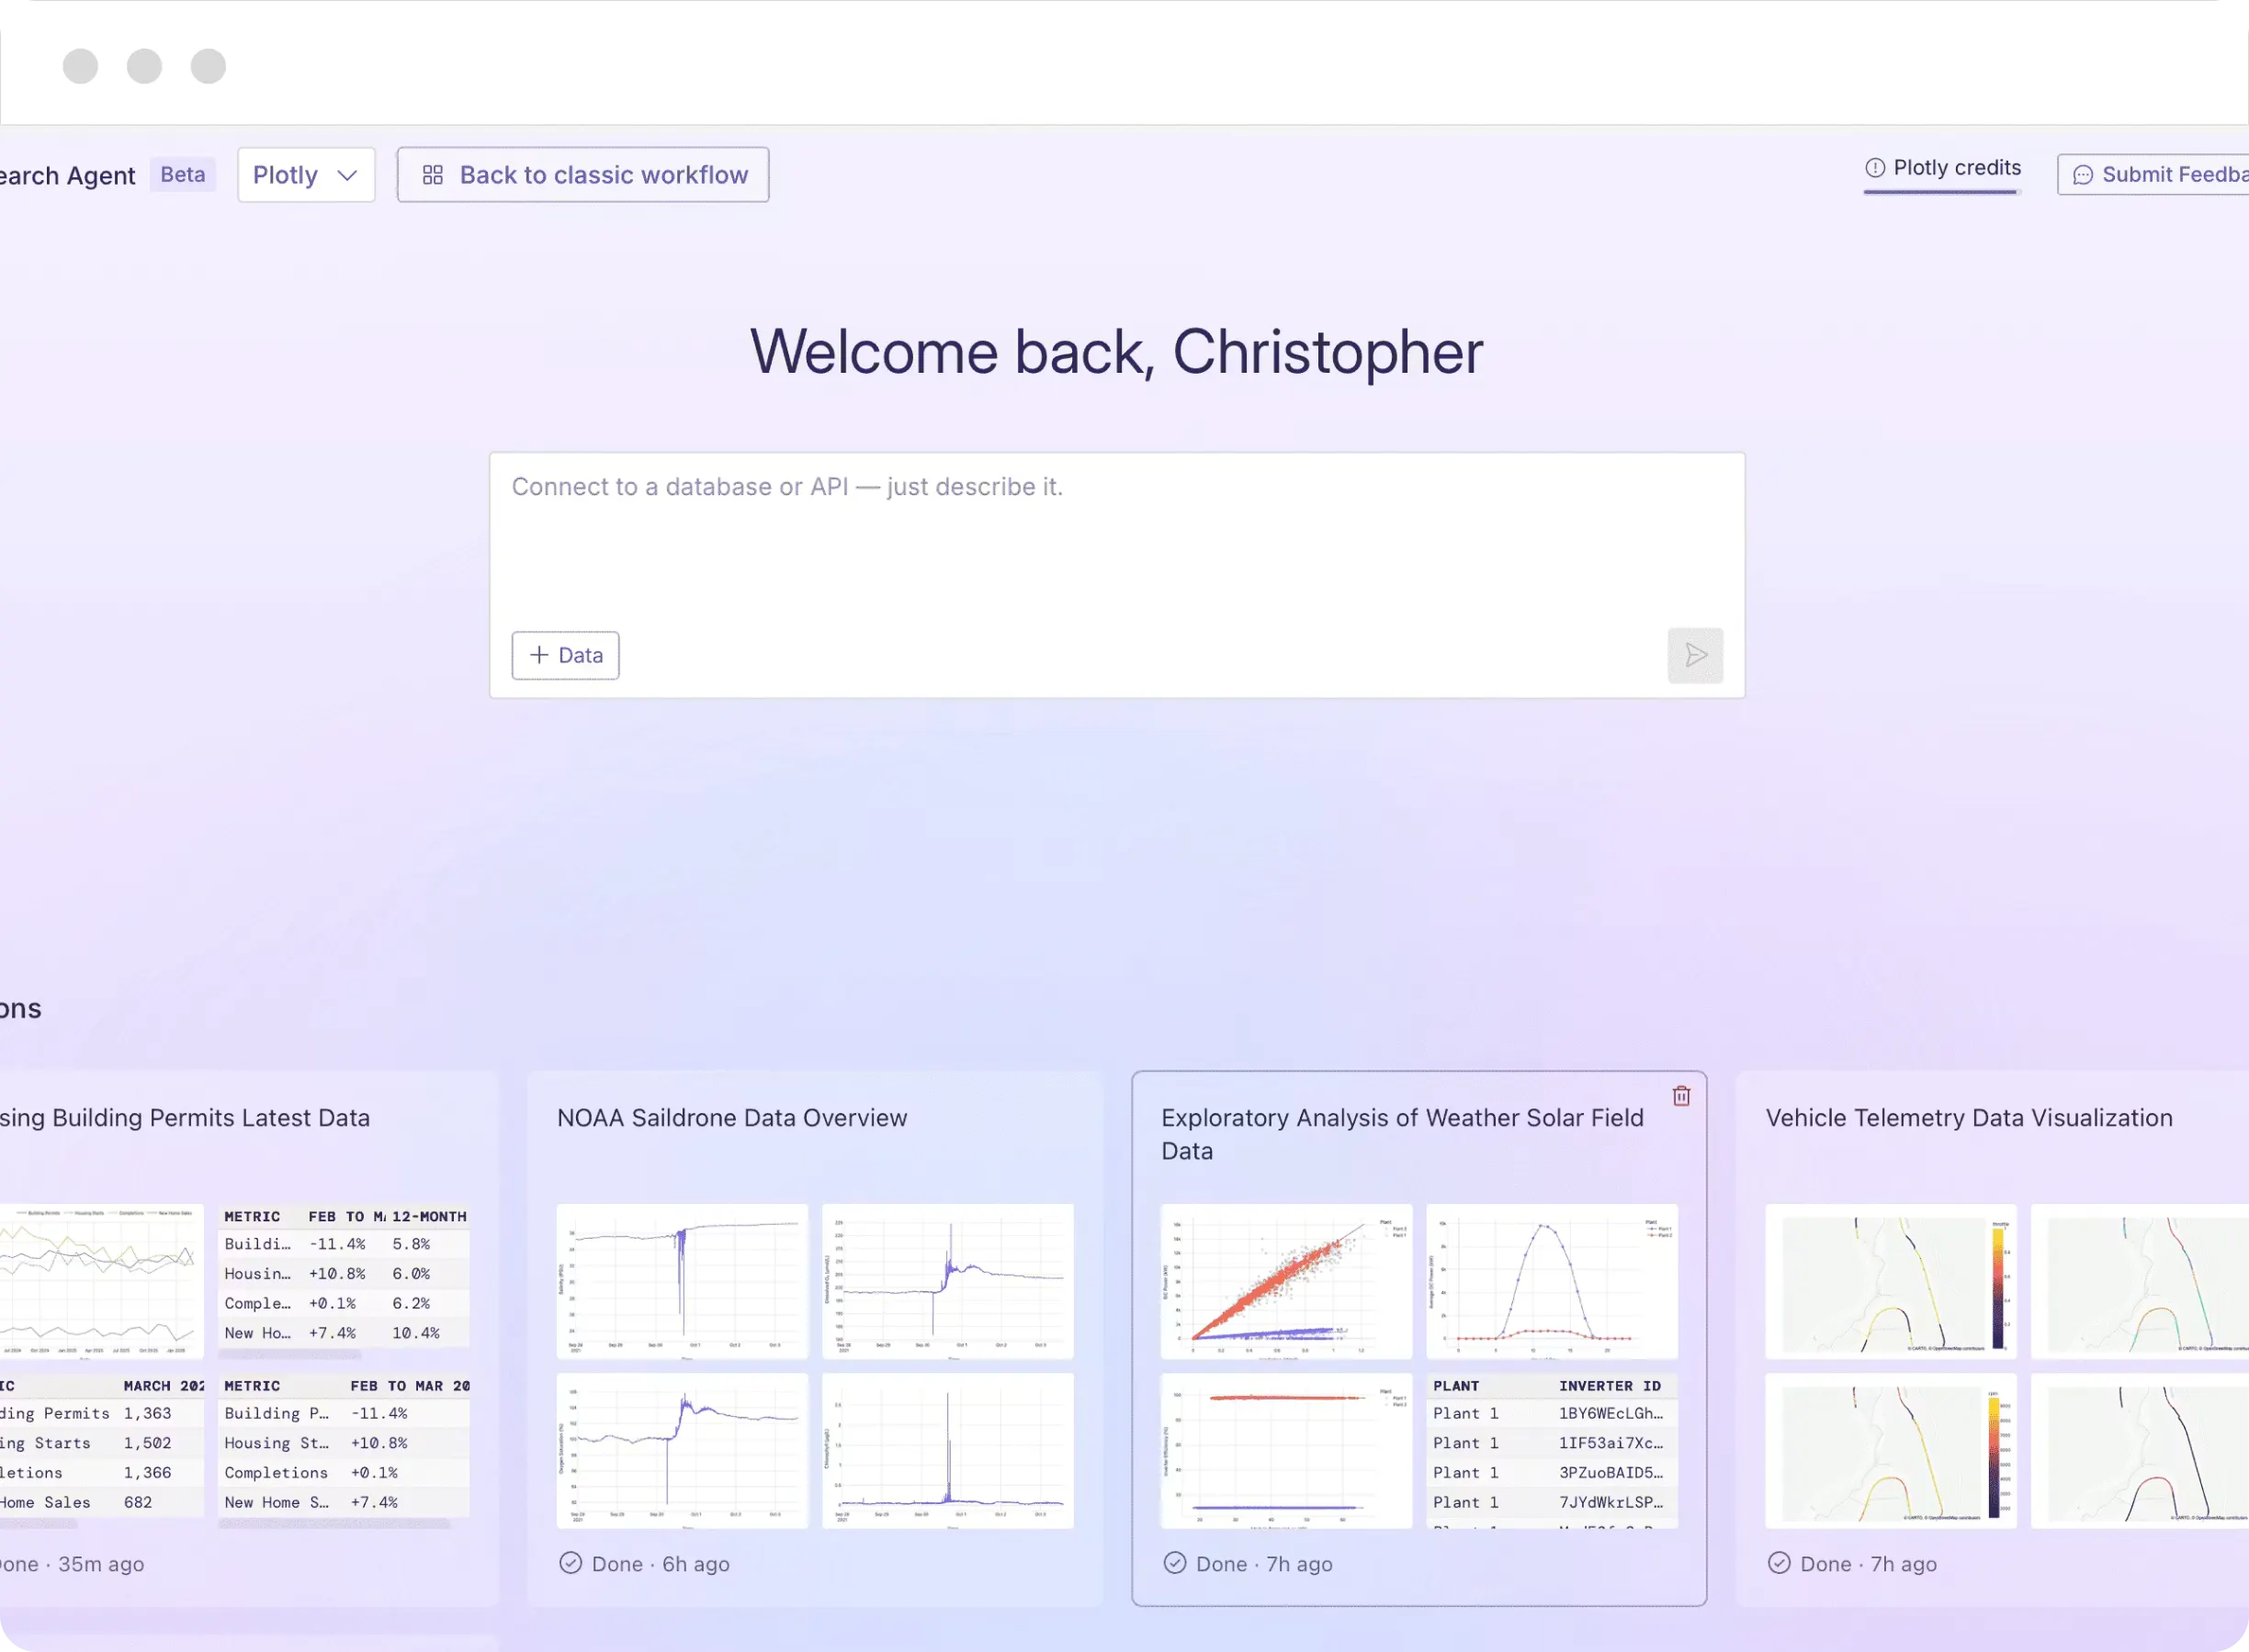Viewport: 2249px width, 1652px height.
Task: Click the solar scatter plot thumbnail
Action: coord(1286,1281)
